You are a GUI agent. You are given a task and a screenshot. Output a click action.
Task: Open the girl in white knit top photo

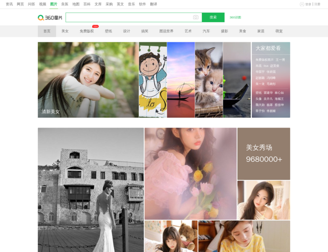tap(264, 200)
